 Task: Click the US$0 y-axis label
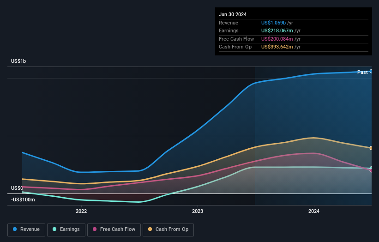17,188
